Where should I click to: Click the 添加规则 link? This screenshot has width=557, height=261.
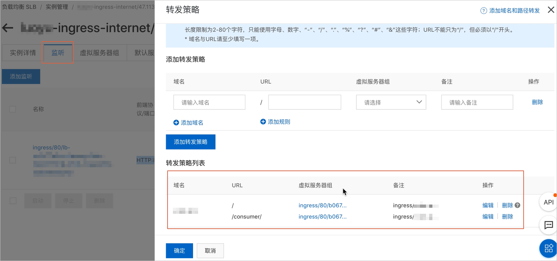coord(279,122)
